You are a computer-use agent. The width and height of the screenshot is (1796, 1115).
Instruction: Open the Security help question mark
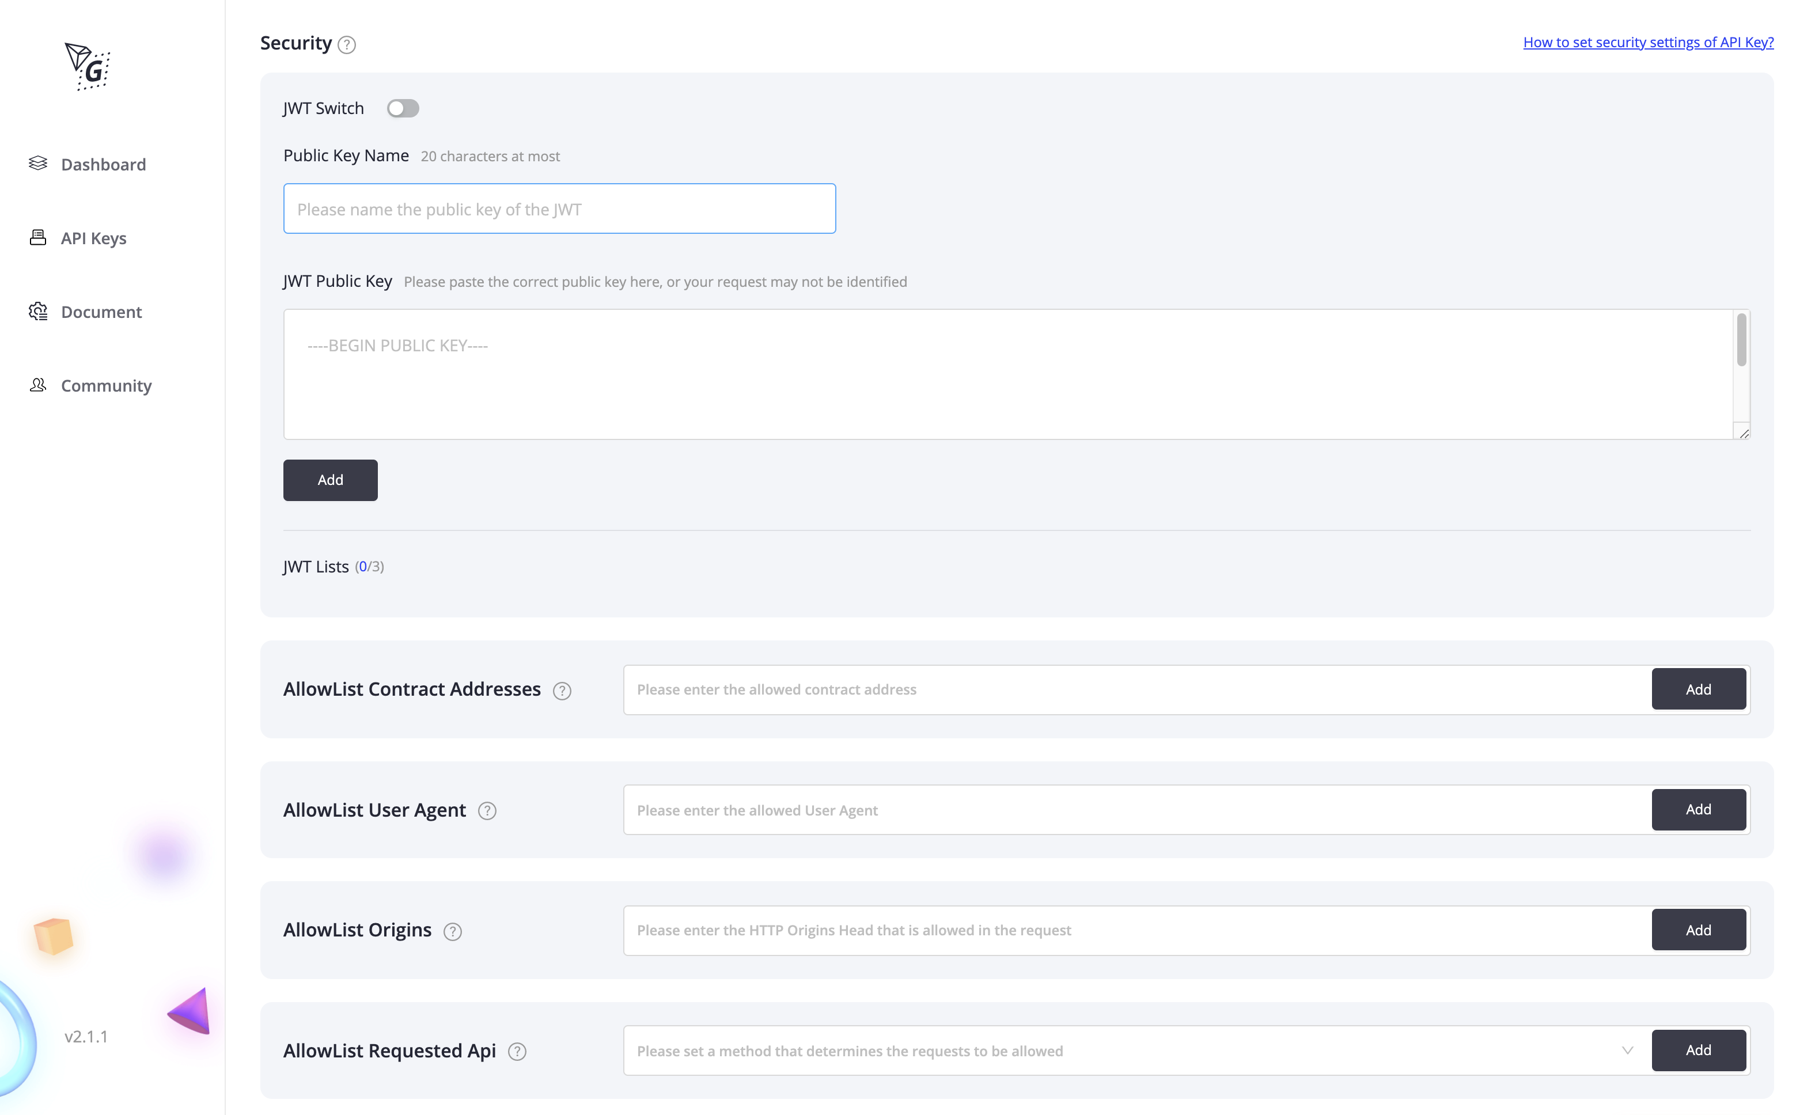click(x=347, y=44)
